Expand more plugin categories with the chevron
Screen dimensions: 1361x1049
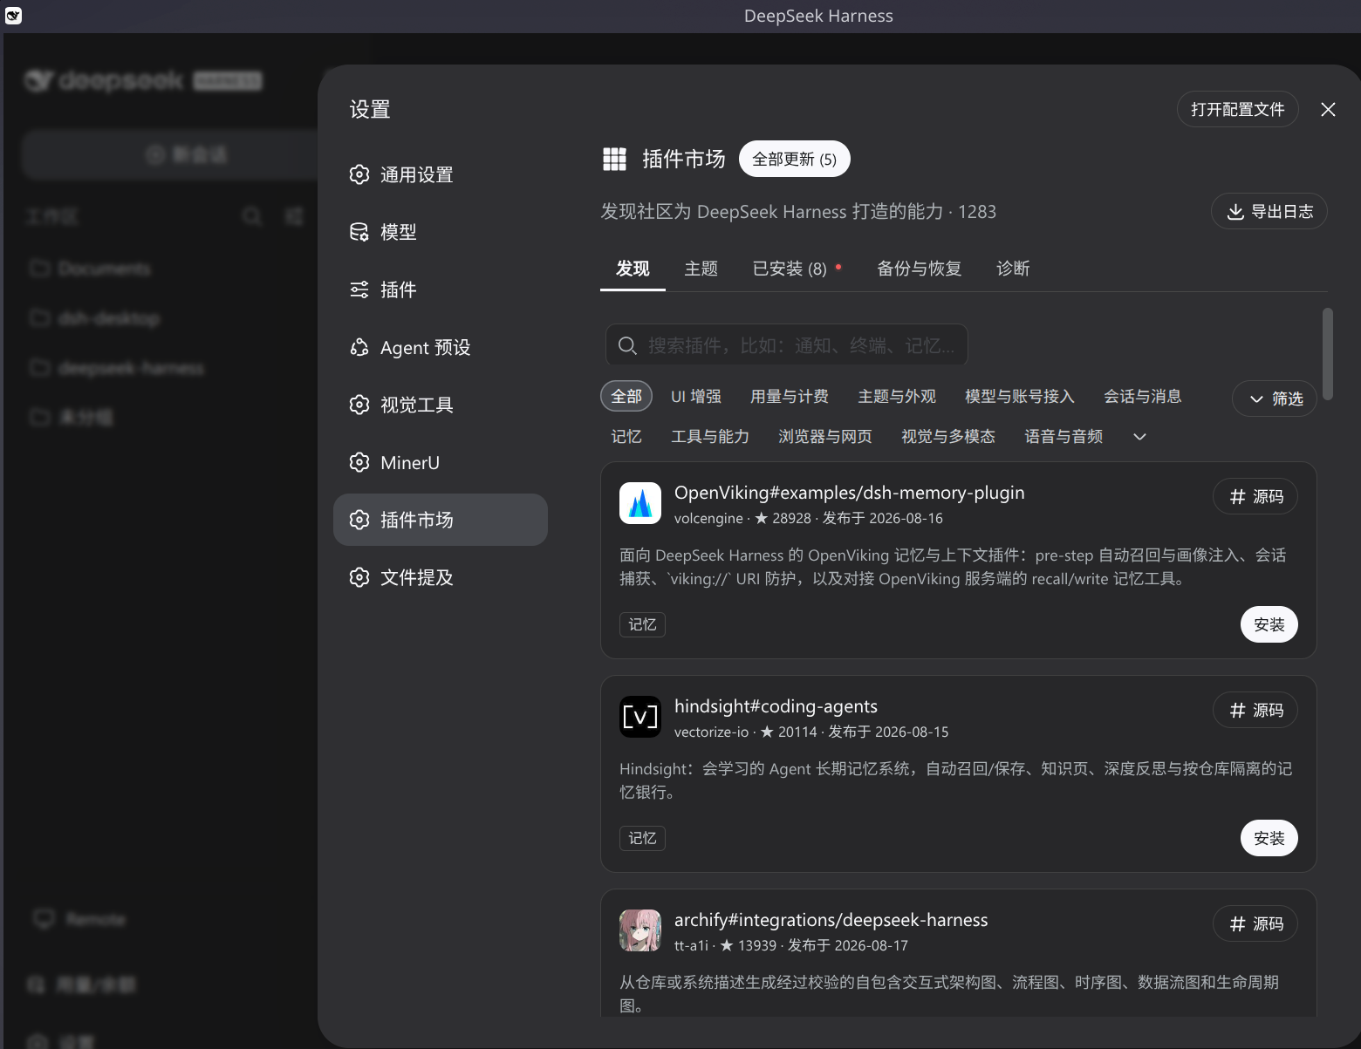[1139, 436]
